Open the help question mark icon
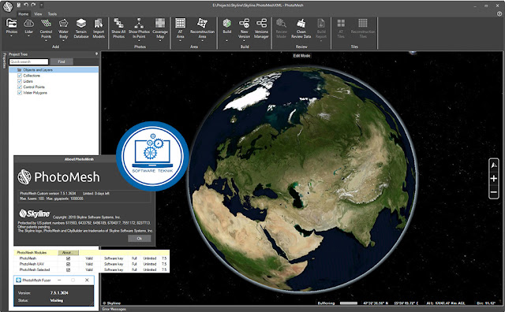Image resolution: width=505 pixels, height=312 pixels. point(499,13)
